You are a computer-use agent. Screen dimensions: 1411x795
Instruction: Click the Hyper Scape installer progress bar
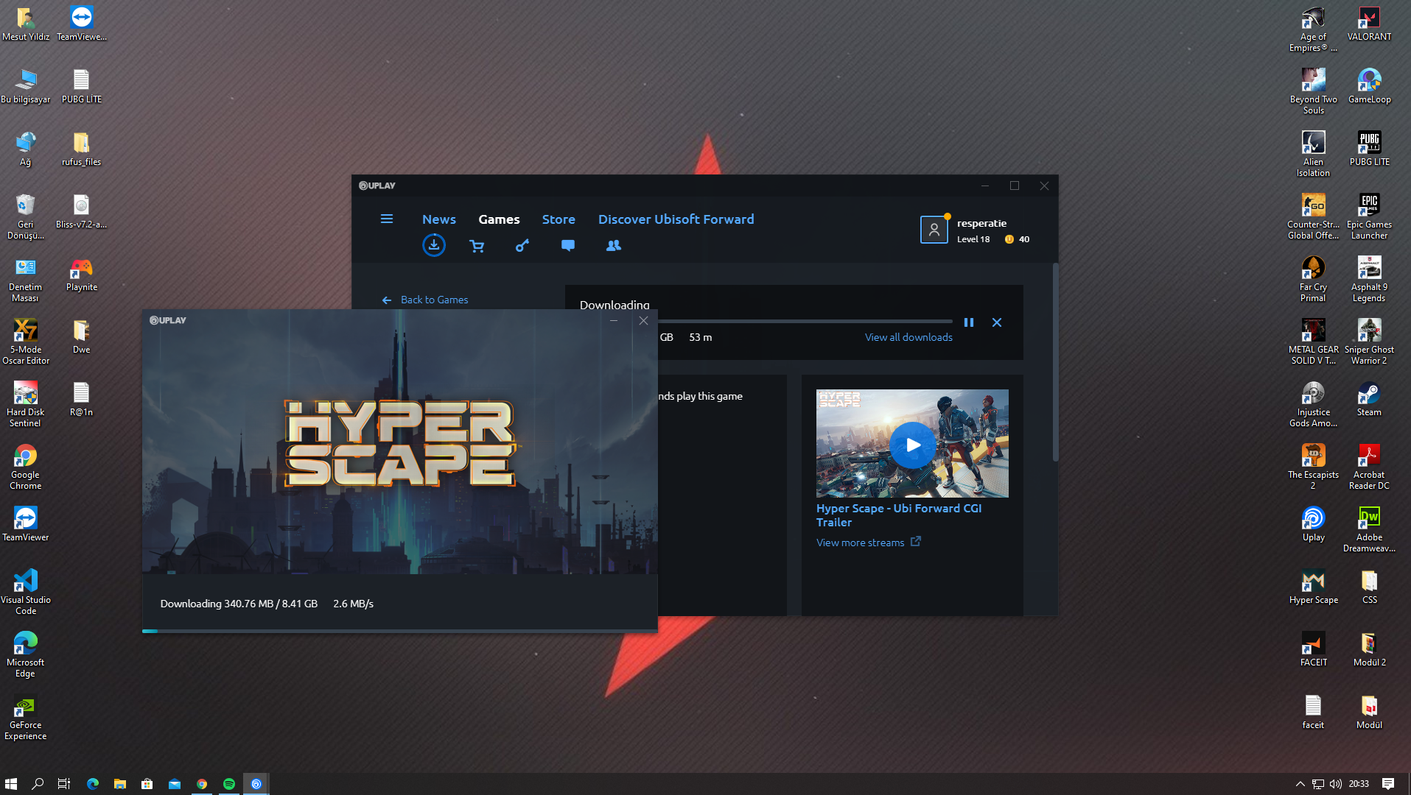click(399, 631)
